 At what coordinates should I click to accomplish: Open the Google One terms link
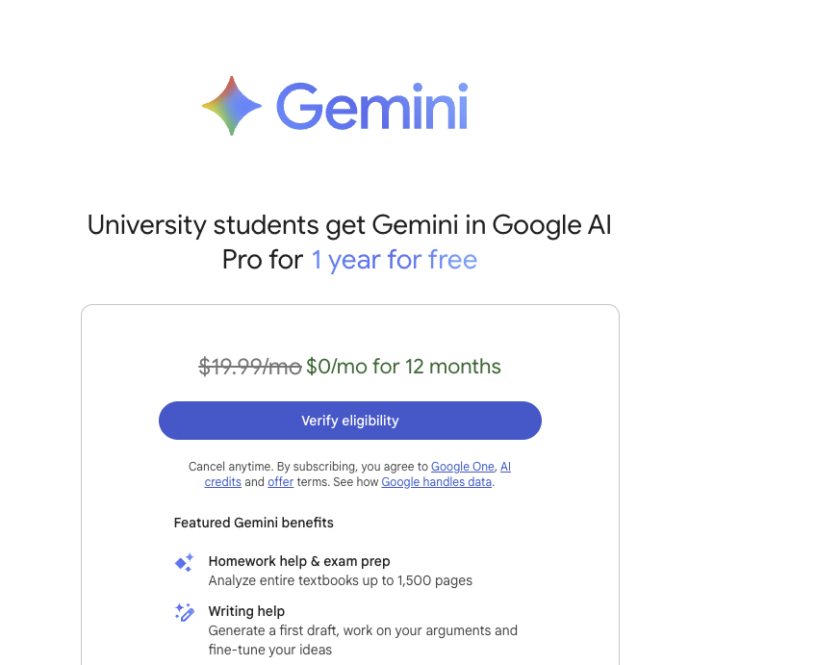click(x=462, y=467)
